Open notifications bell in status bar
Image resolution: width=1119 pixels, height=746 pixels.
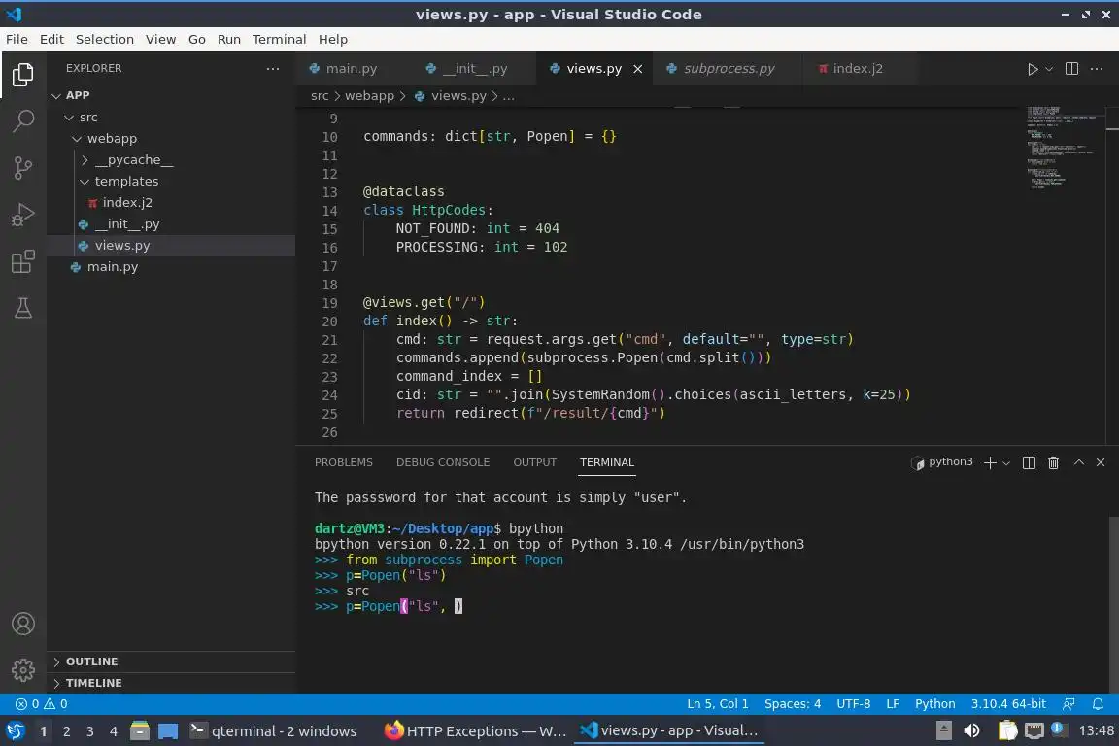coord(1098,704)
